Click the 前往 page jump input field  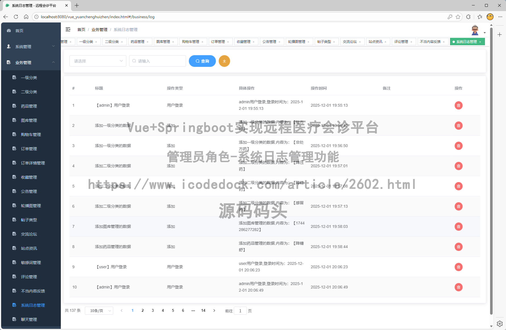[240, 311]
